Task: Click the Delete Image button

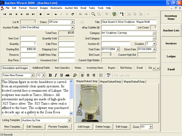Action: 103,127
